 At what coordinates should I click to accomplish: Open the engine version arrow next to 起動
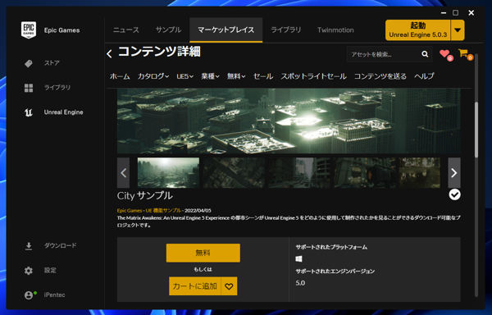tap(458, 30)
